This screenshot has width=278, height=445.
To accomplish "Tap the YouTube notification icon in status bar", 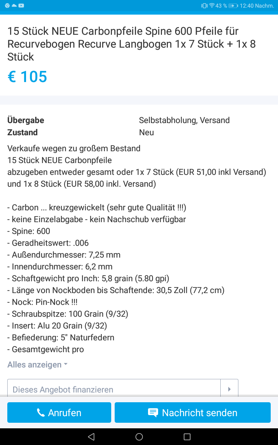I will [21, 6].
